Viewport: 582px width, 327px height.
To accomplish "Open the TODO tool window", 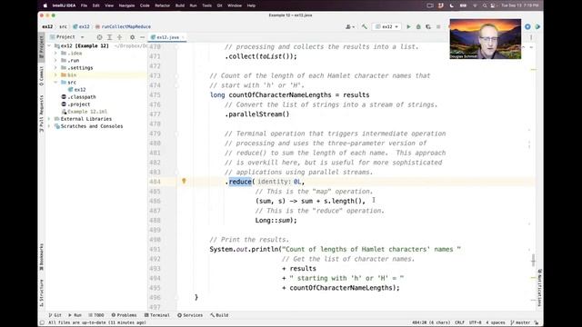I will point(96,315).
